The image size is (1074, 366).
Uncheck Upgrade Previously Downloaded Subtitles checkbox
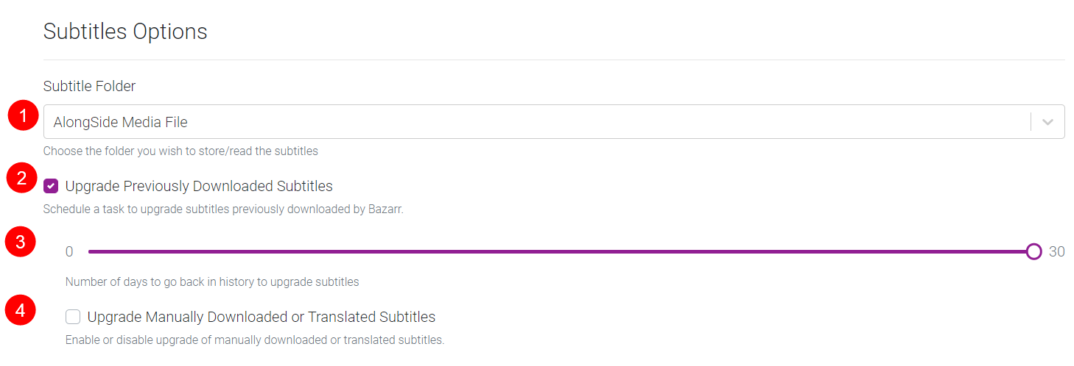pyautogui.click(x=51, y=186)
